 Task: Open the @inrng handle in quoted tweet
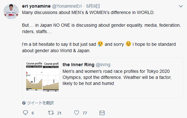103,65
